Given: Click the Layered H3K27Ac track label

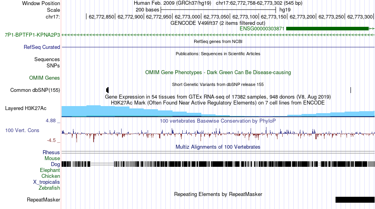Looking at the screenshot, I should click(x=26, y=108).
